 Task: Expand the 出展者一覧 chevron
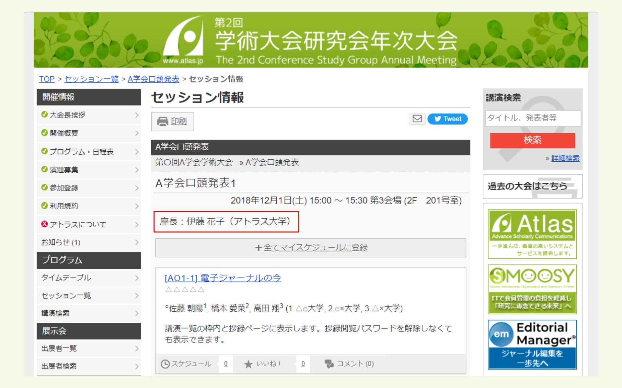pos(137,349)
